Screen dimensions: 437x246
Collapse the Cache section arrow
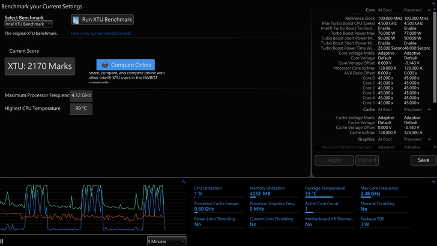pyautogui.click(x=429, y=110)
